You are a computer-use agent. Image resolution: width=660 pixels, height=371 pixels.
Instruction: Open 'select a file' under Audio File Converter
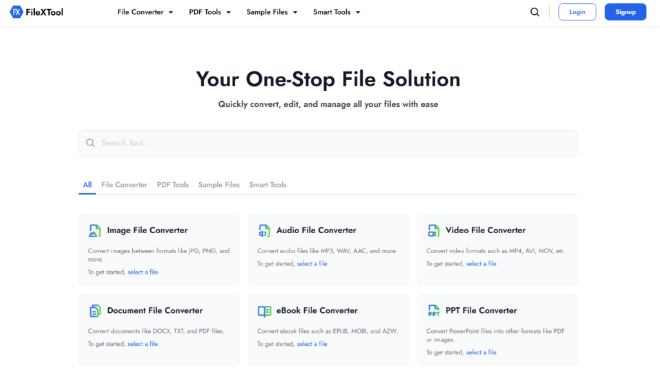point(312,263)
